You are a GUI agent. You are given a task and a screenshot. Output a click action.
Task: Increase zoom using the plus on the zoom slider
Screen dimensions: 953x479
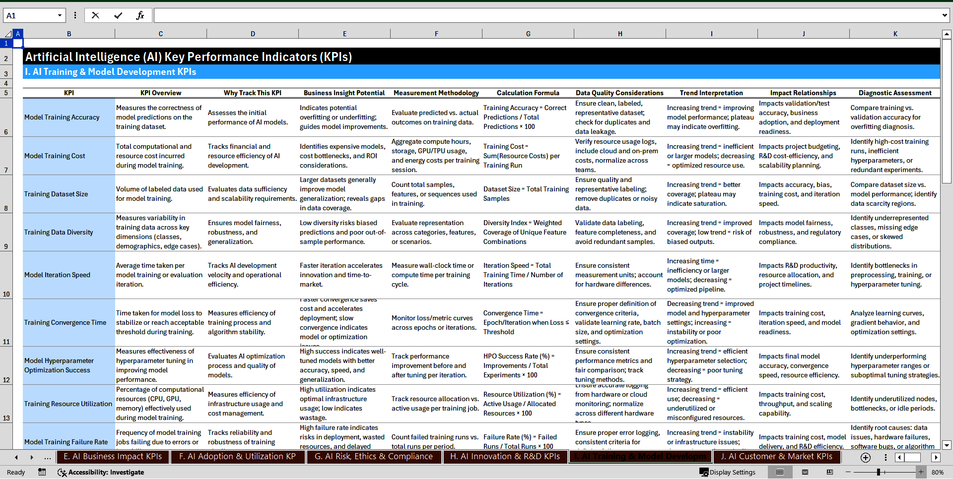click(921, 472)
